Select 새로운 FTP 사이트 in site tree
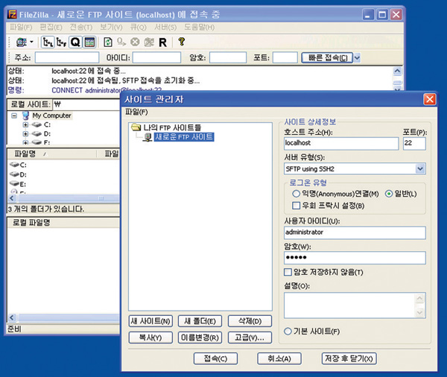 point(184,137)
